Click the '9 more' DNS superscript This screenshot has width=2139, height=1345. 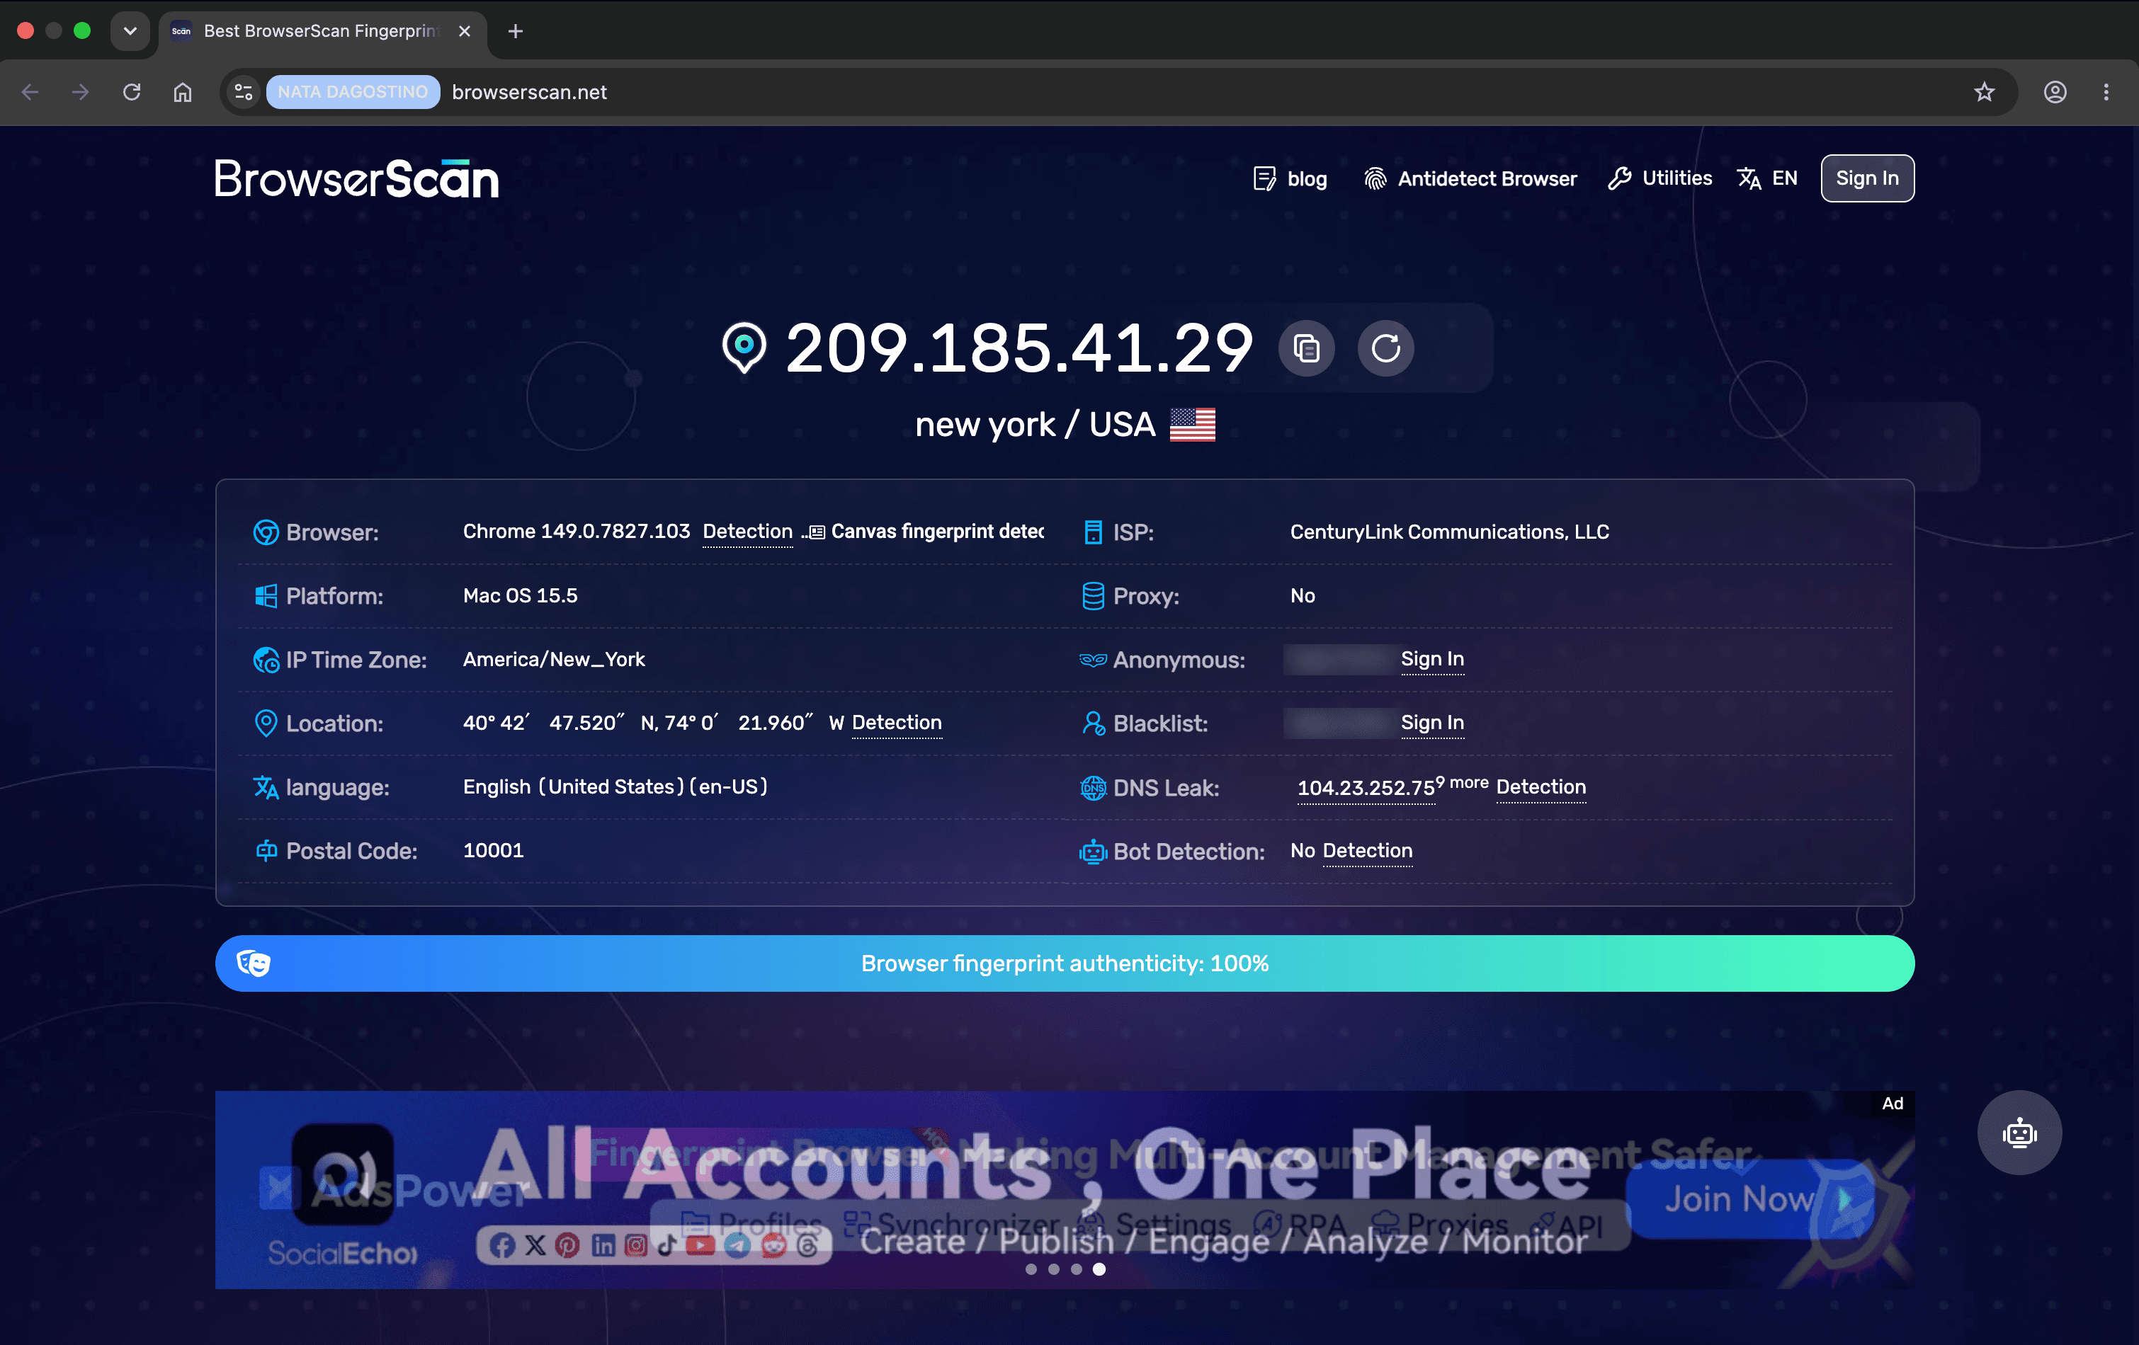point(1462,782)
